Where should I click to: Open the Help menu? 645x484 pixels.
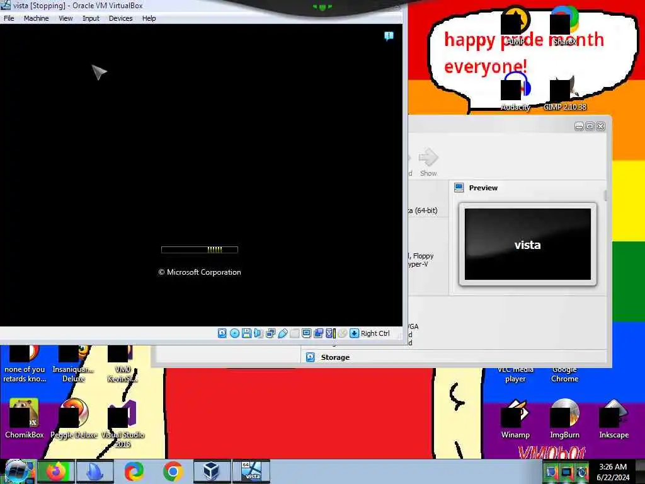149,18
